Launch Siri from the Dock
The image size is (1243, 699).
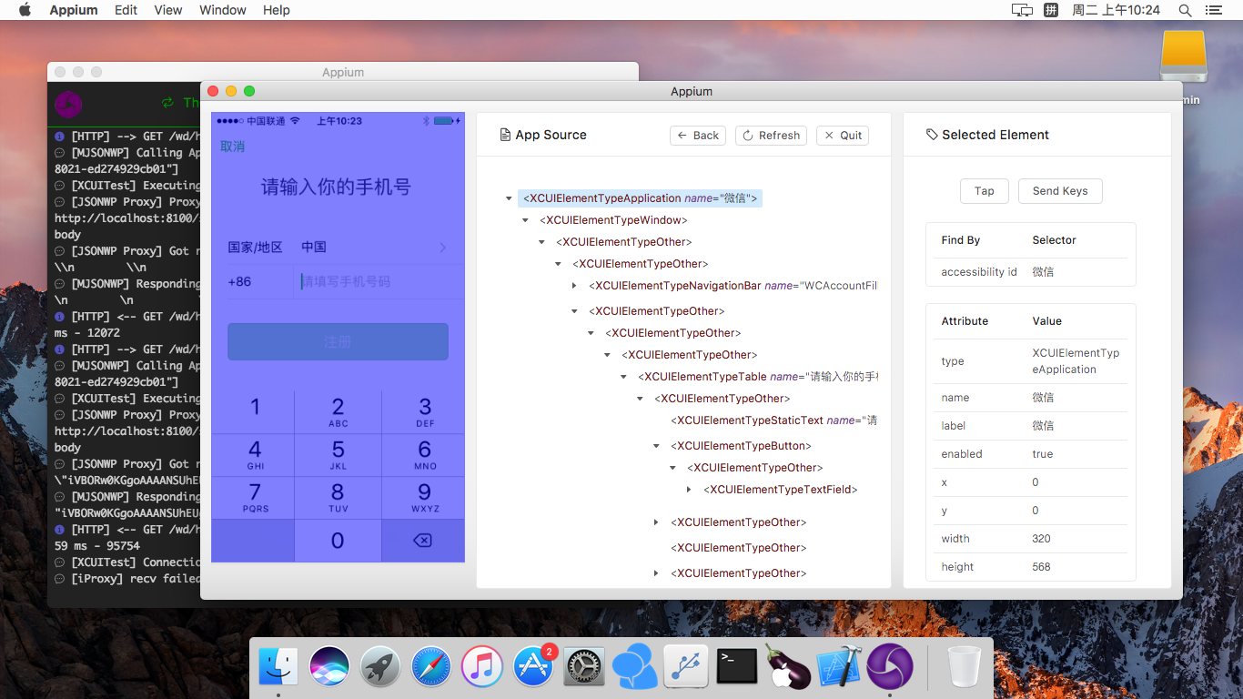tap(329, 666)
